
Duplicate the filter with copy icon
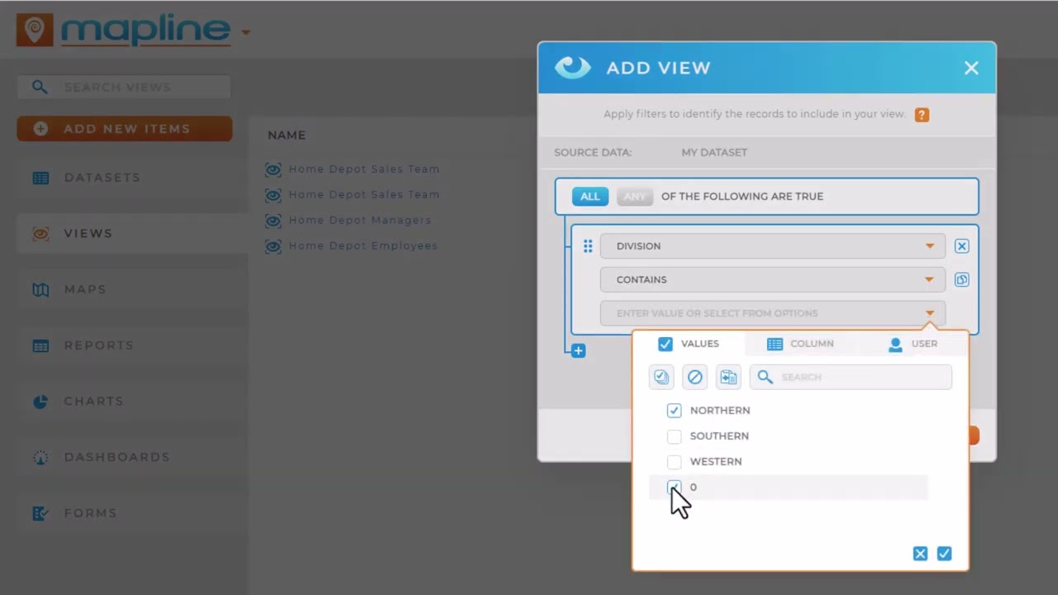tap(961, 279)
